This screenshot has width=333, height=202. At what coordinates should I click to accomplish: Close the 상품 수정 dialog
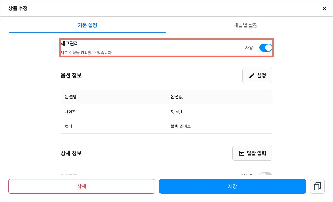tap(324, 8)
